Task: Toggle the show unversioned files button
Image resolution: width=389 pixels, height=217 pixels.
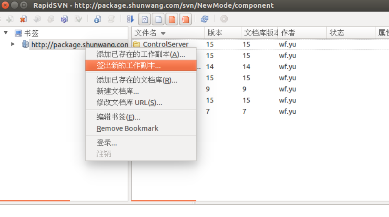Action: pos(145,19)
